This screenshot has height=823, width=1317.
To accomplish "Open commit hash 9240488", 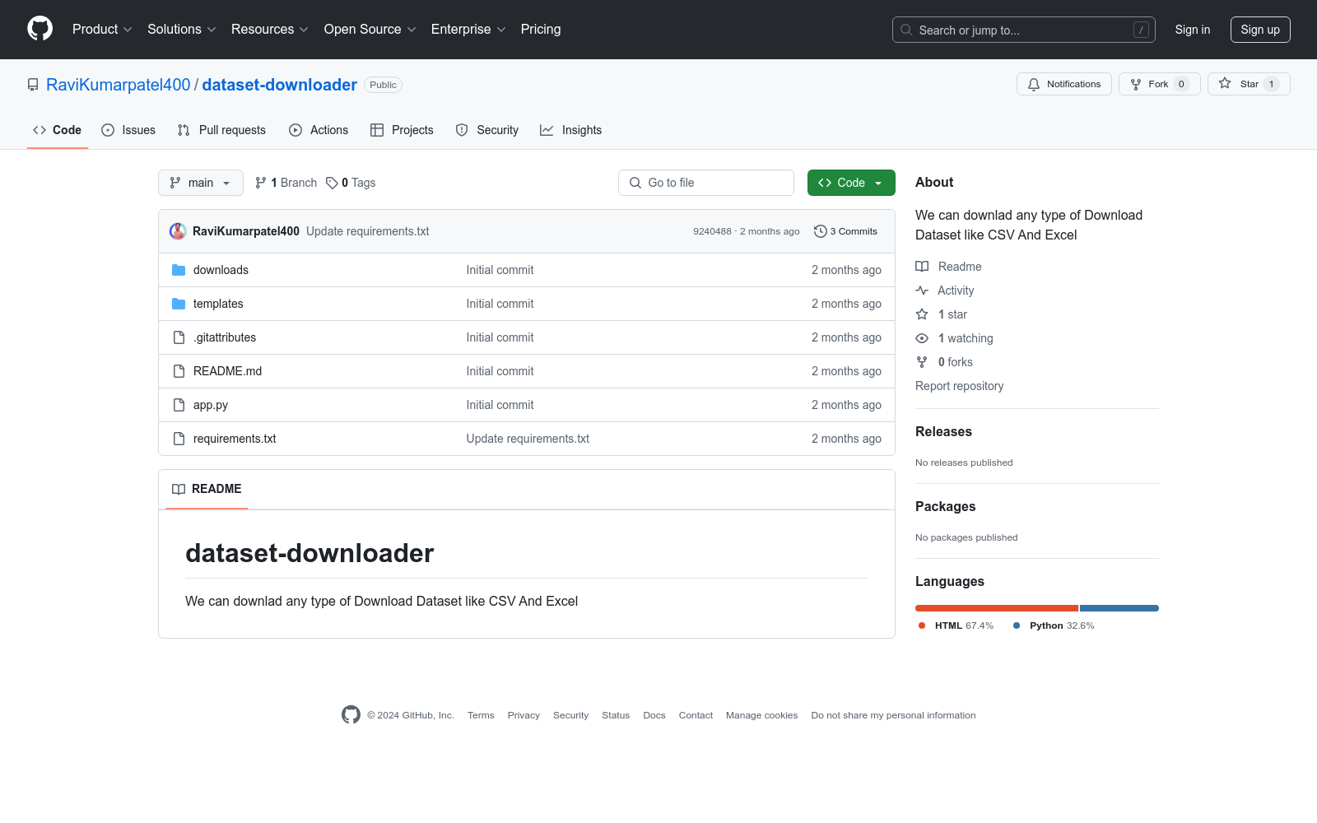I will [712, 231].
